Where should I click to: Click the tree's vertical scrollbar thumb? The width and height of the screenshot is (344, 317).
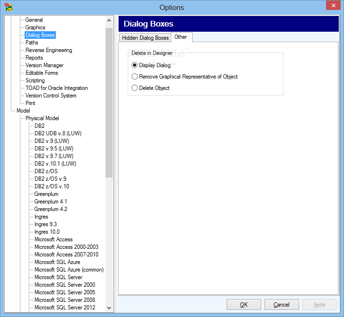pos(109,103)
